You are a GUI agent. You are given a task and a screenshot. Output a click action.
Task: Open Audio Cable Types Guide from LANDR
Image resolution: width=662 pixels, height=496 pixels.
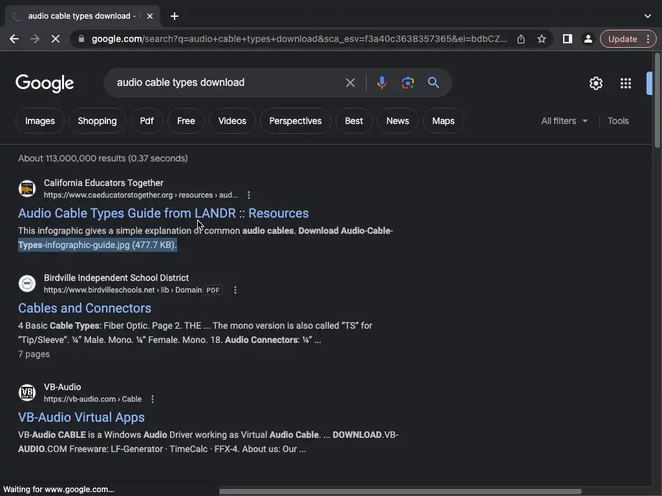coord(164,213)
